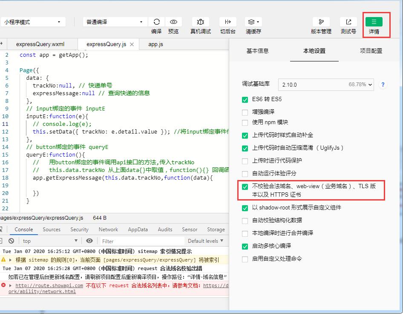Switch to the 项目配置 tab
Viewport: 403px width, 314px height.
click(371, 51)
